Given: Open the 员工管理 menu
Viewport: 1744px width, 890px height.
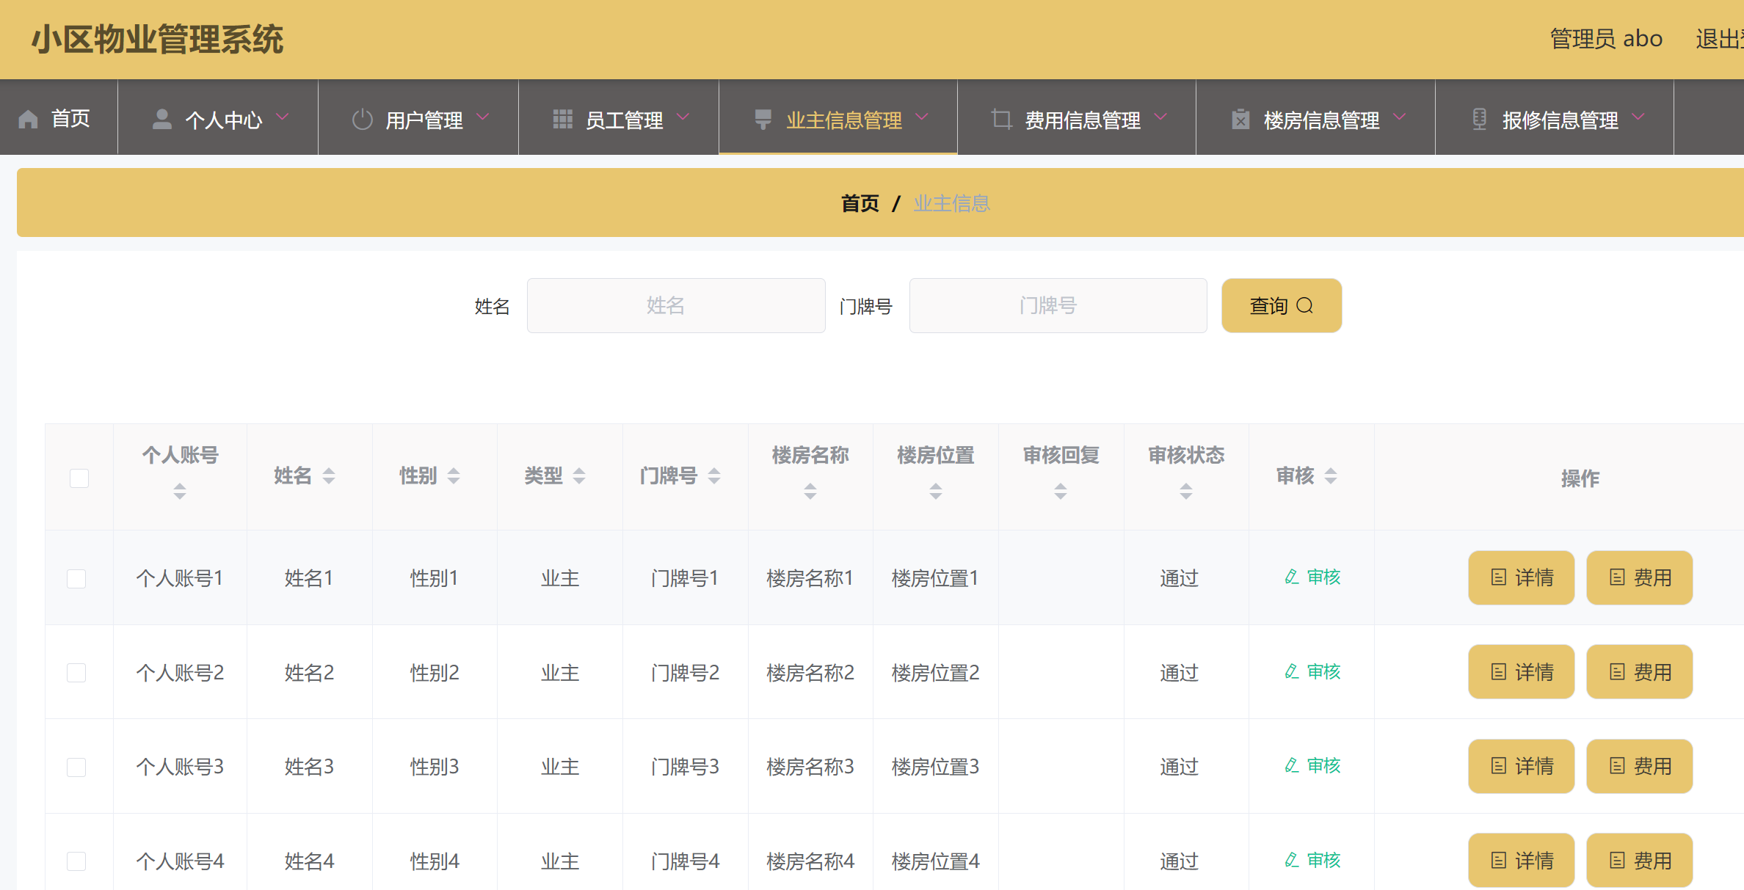Looking at the screenshot, I should coord(619,117).
